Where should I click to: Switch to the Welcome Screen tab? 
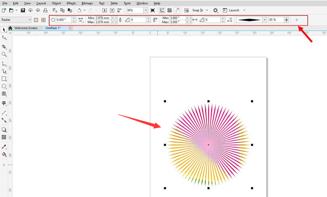coord(26,28)
